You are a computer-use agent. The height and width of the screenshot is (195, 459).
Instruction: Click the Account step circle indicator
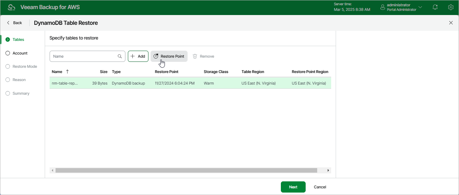pos(8,53)
